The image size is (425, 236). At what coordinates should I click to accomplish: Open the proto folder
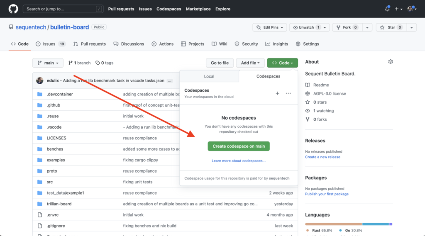point(52,171)
